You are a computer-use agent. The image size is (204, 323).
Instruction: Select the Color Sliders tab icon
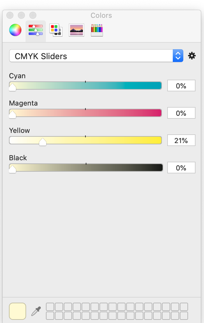[36, 30]
